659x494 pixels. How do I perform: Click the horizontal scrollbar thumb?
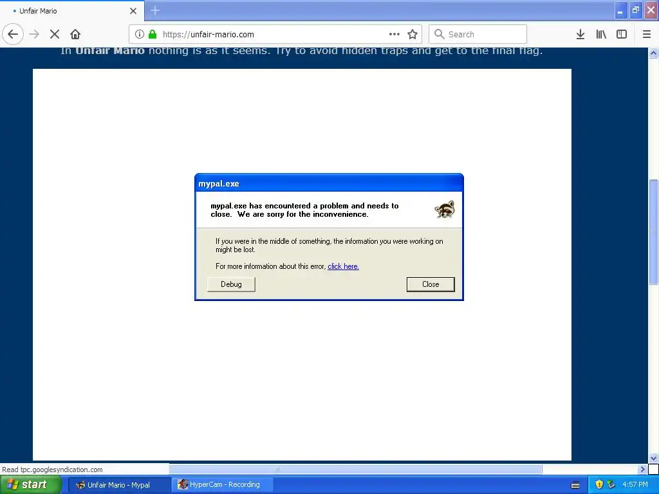(x=355, y=469)
